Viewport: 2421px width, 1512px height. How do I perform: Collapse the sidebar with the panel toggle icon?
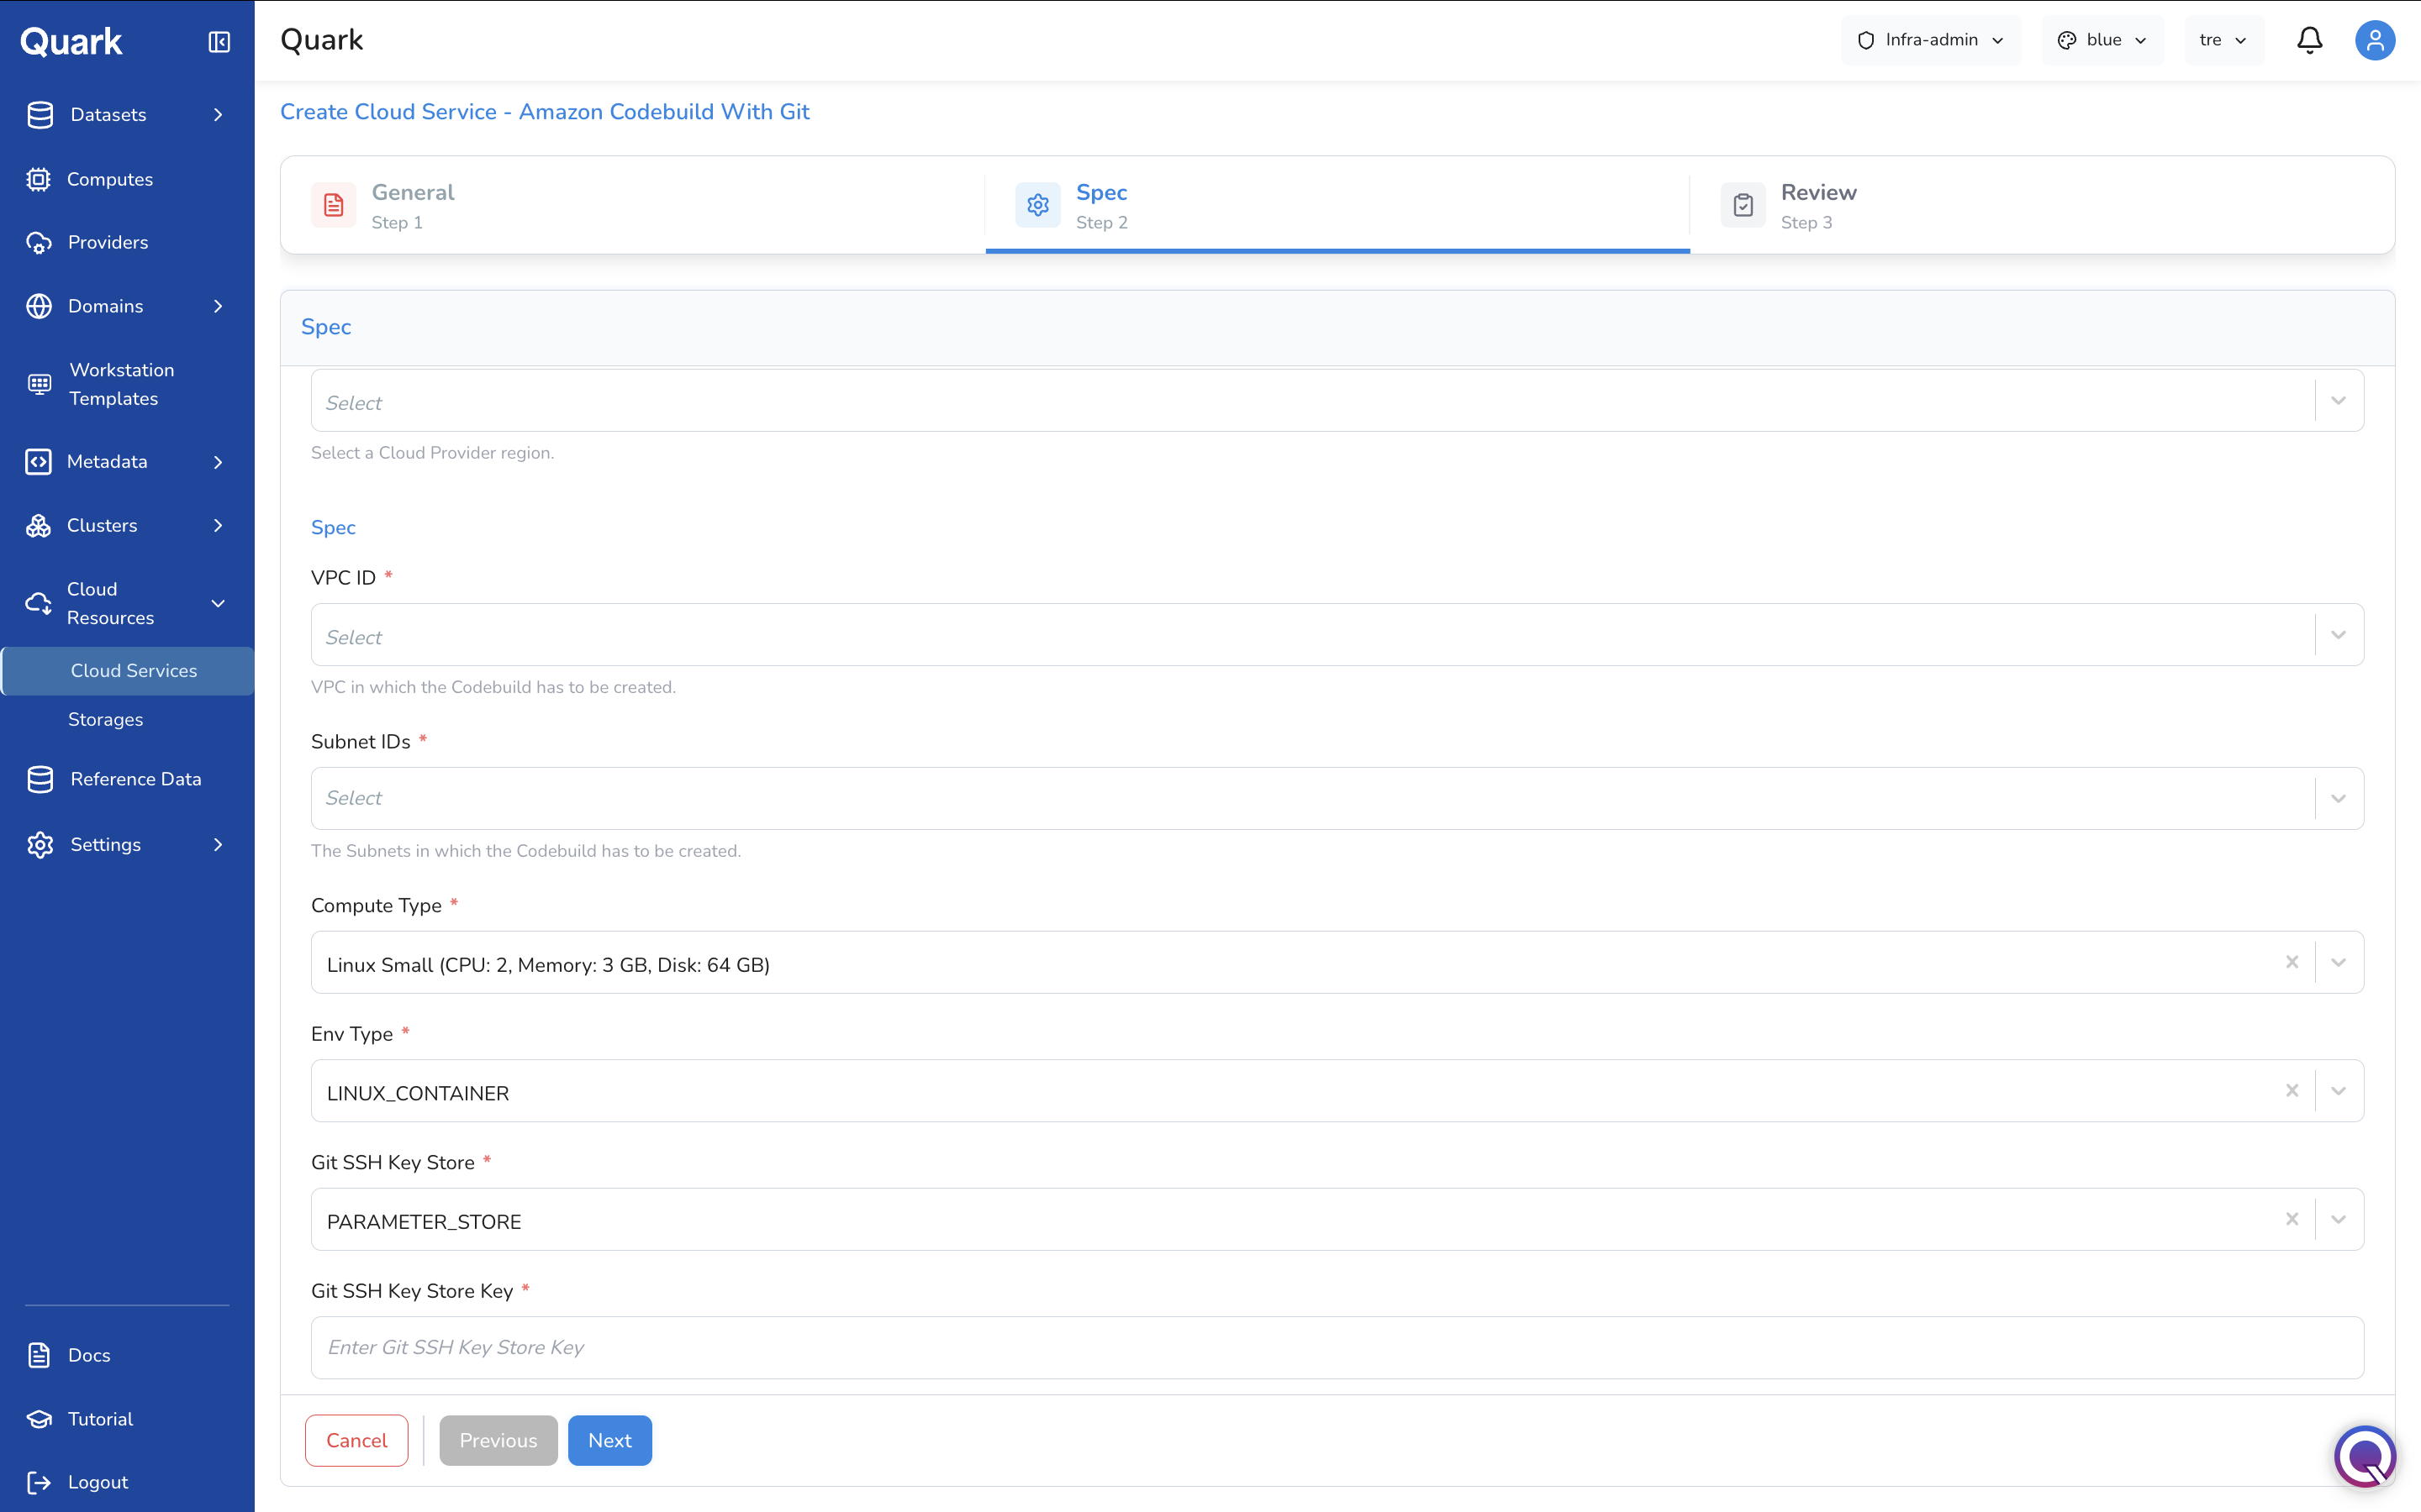point(219,42)
